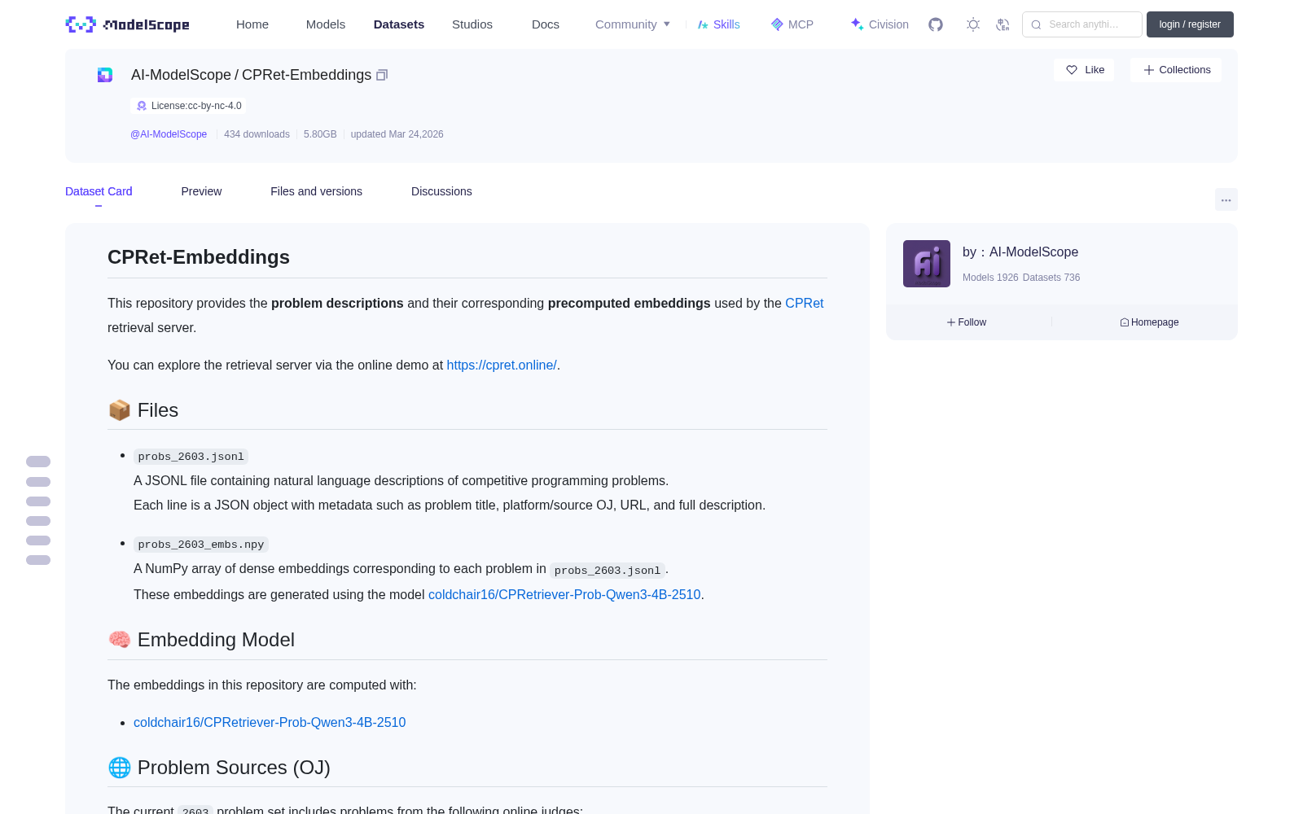Screen dimensions: 1303x814
Task: Open the https://cpret.online/ demo link
Action: click(502, 365)
